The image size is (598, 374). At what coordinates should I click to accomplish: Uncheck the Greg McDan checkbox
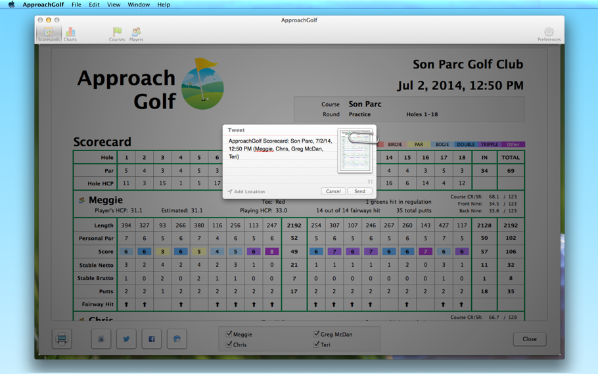[x=316, y=334]
